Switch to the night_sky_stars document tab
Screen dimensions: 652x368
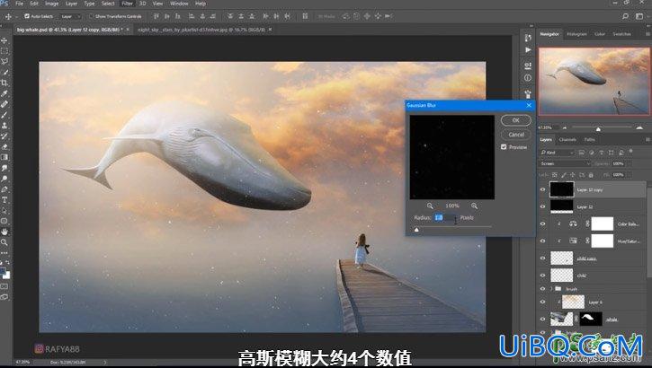click(201, 30)
